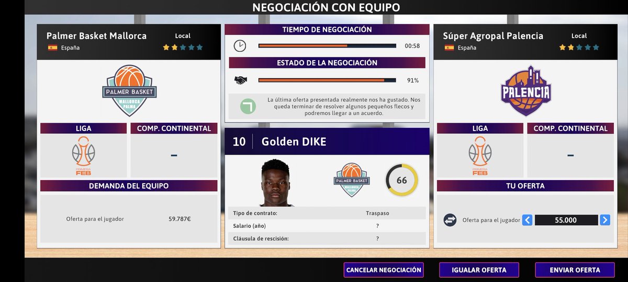The image size is (628, 282).
Task: Click the team demand value 59.787€
Action: pos(180,219)
